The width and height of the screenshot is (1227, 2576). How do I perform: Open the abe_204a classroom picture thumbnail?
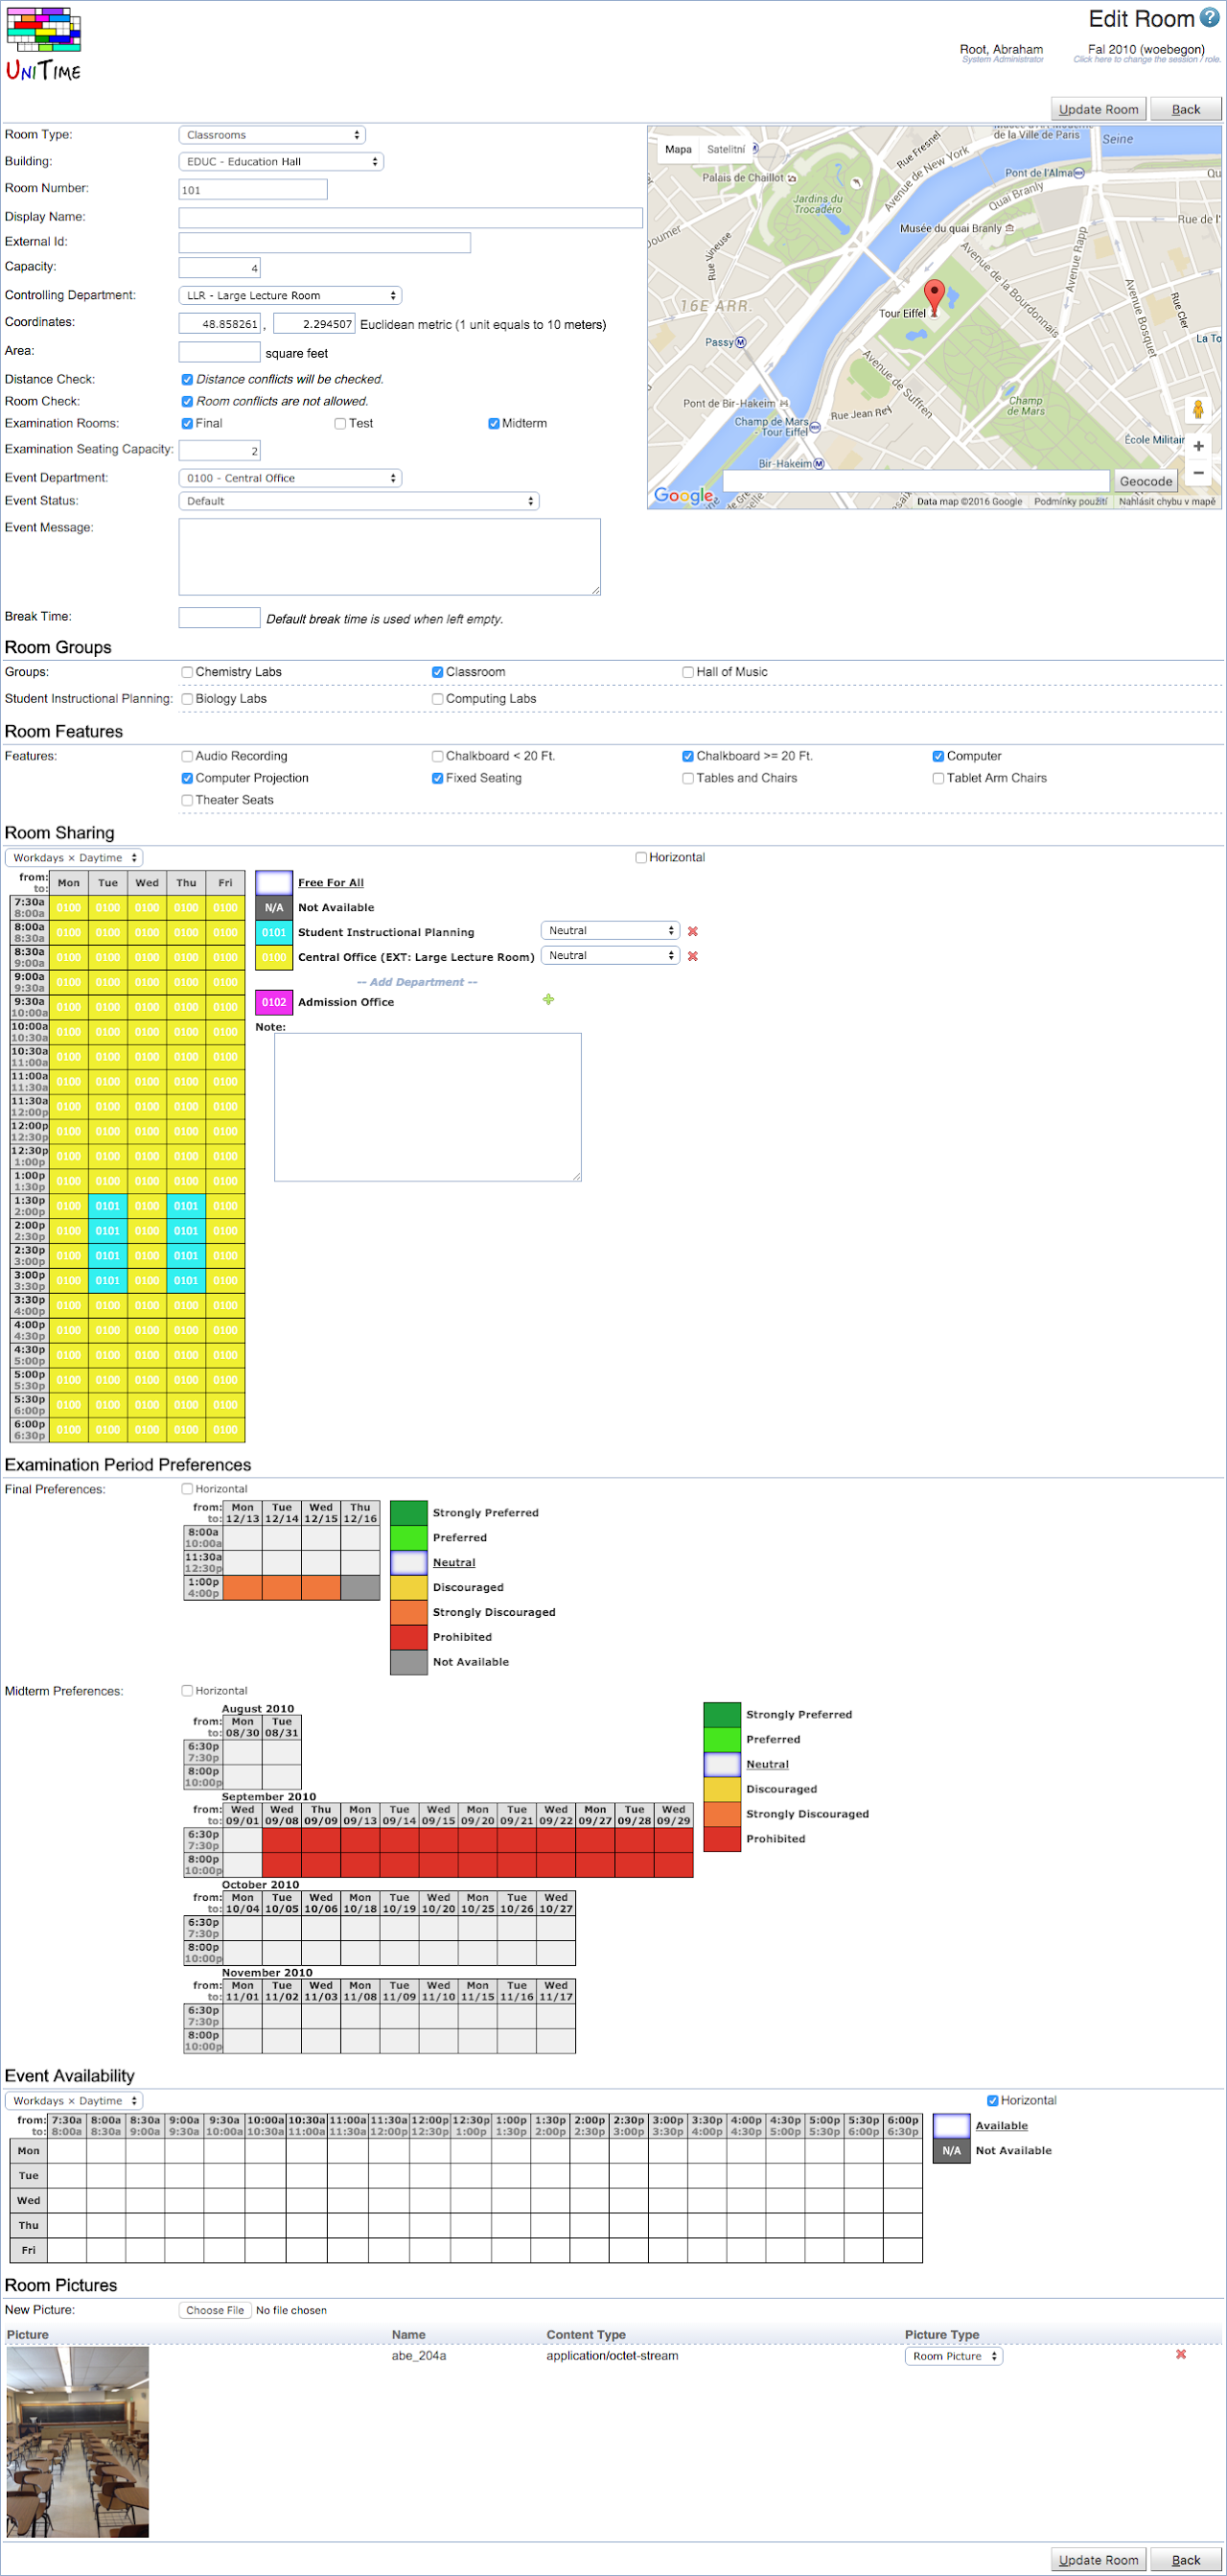77,2441
